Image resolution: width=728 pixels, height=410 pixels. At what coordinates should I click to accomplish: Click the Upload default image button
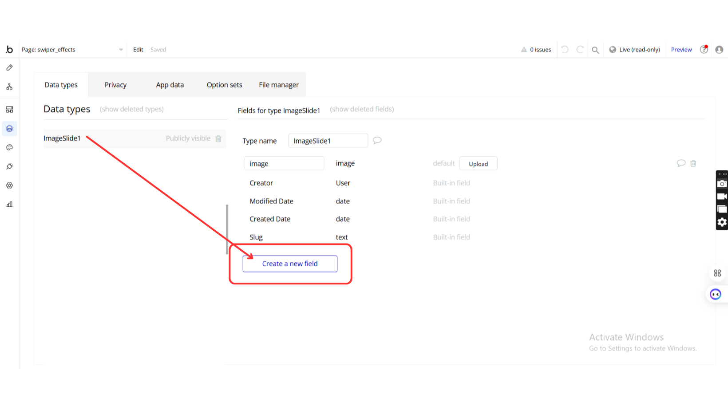(x=478, y=164)
